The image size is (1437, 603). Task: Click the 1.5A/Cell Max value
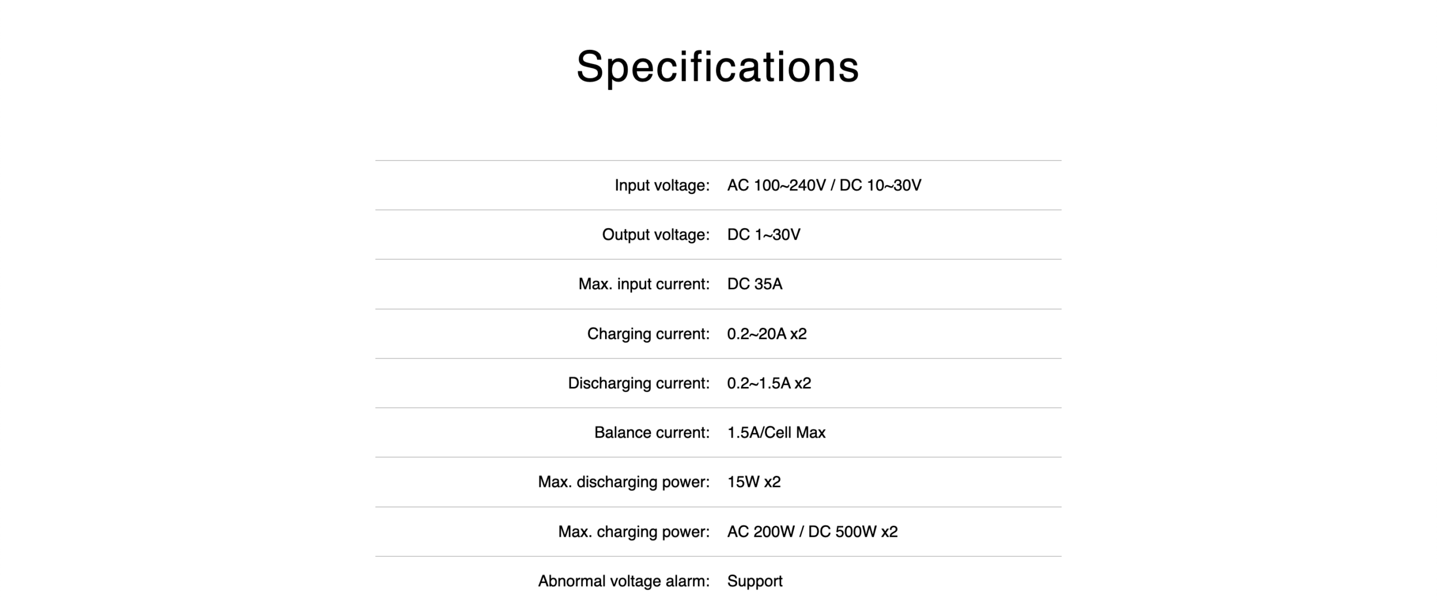coord(776,432)
